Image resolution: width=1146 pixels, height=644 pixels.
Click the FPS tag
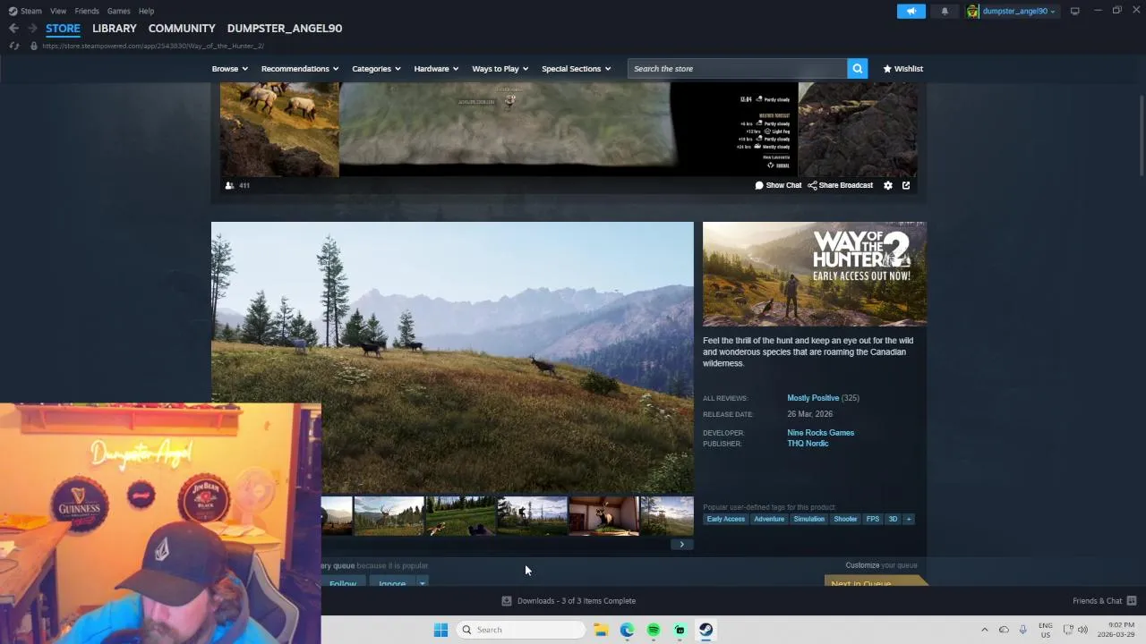point(873,519)
